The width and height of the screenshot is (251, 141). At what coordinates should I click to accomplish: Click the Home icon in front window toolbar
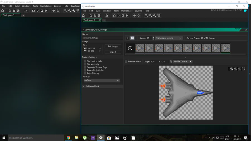(x=83, y=16)
